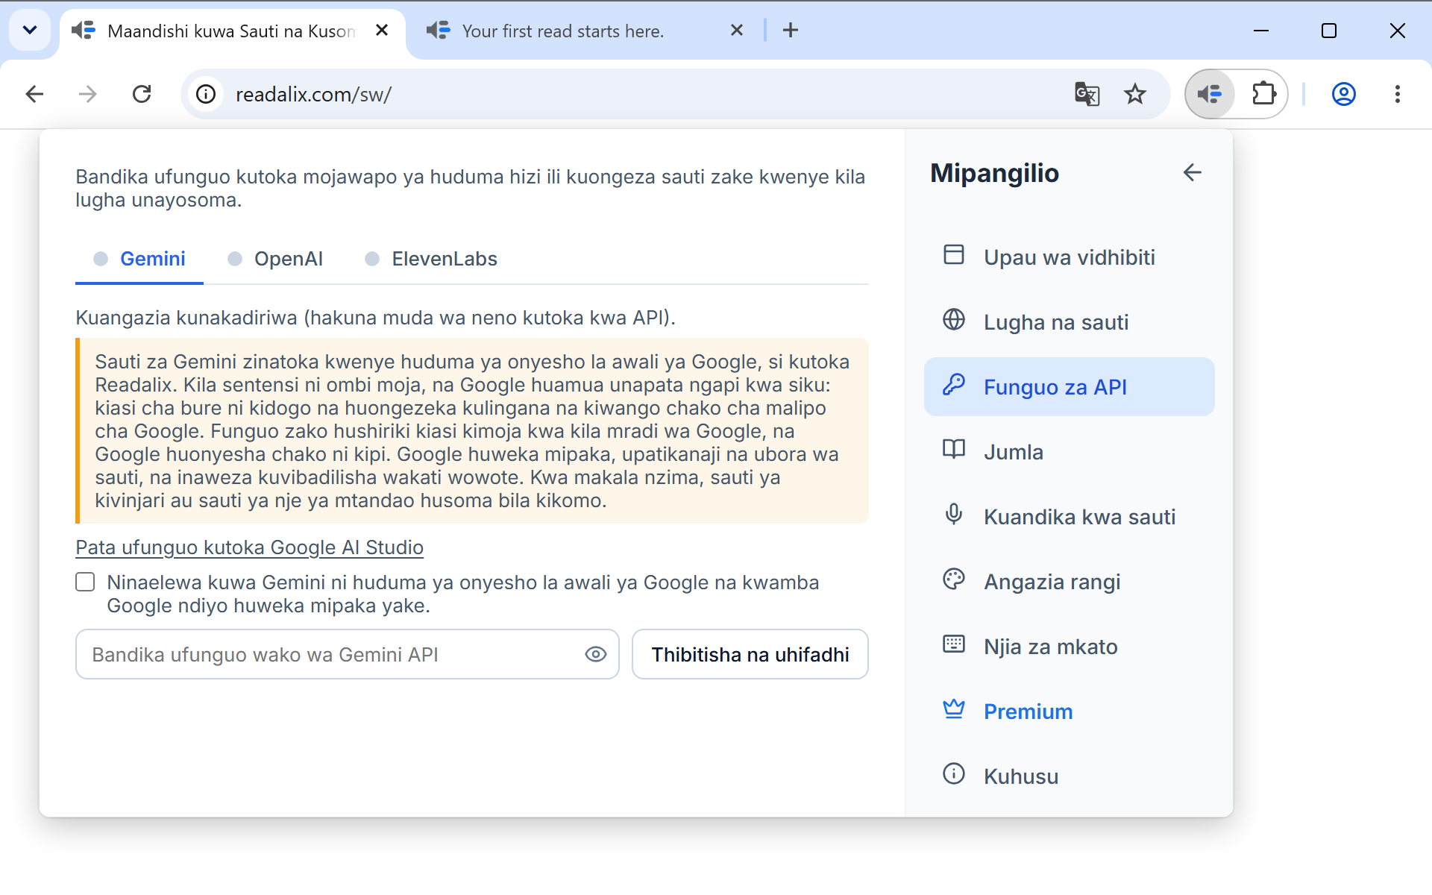
Task: Select Lugha na sauti menu label
Action: pyautogui.click(x=1056, y=323)
